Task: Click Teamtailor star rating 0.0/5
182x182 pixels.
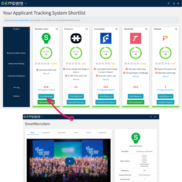Action: [135, 63]
